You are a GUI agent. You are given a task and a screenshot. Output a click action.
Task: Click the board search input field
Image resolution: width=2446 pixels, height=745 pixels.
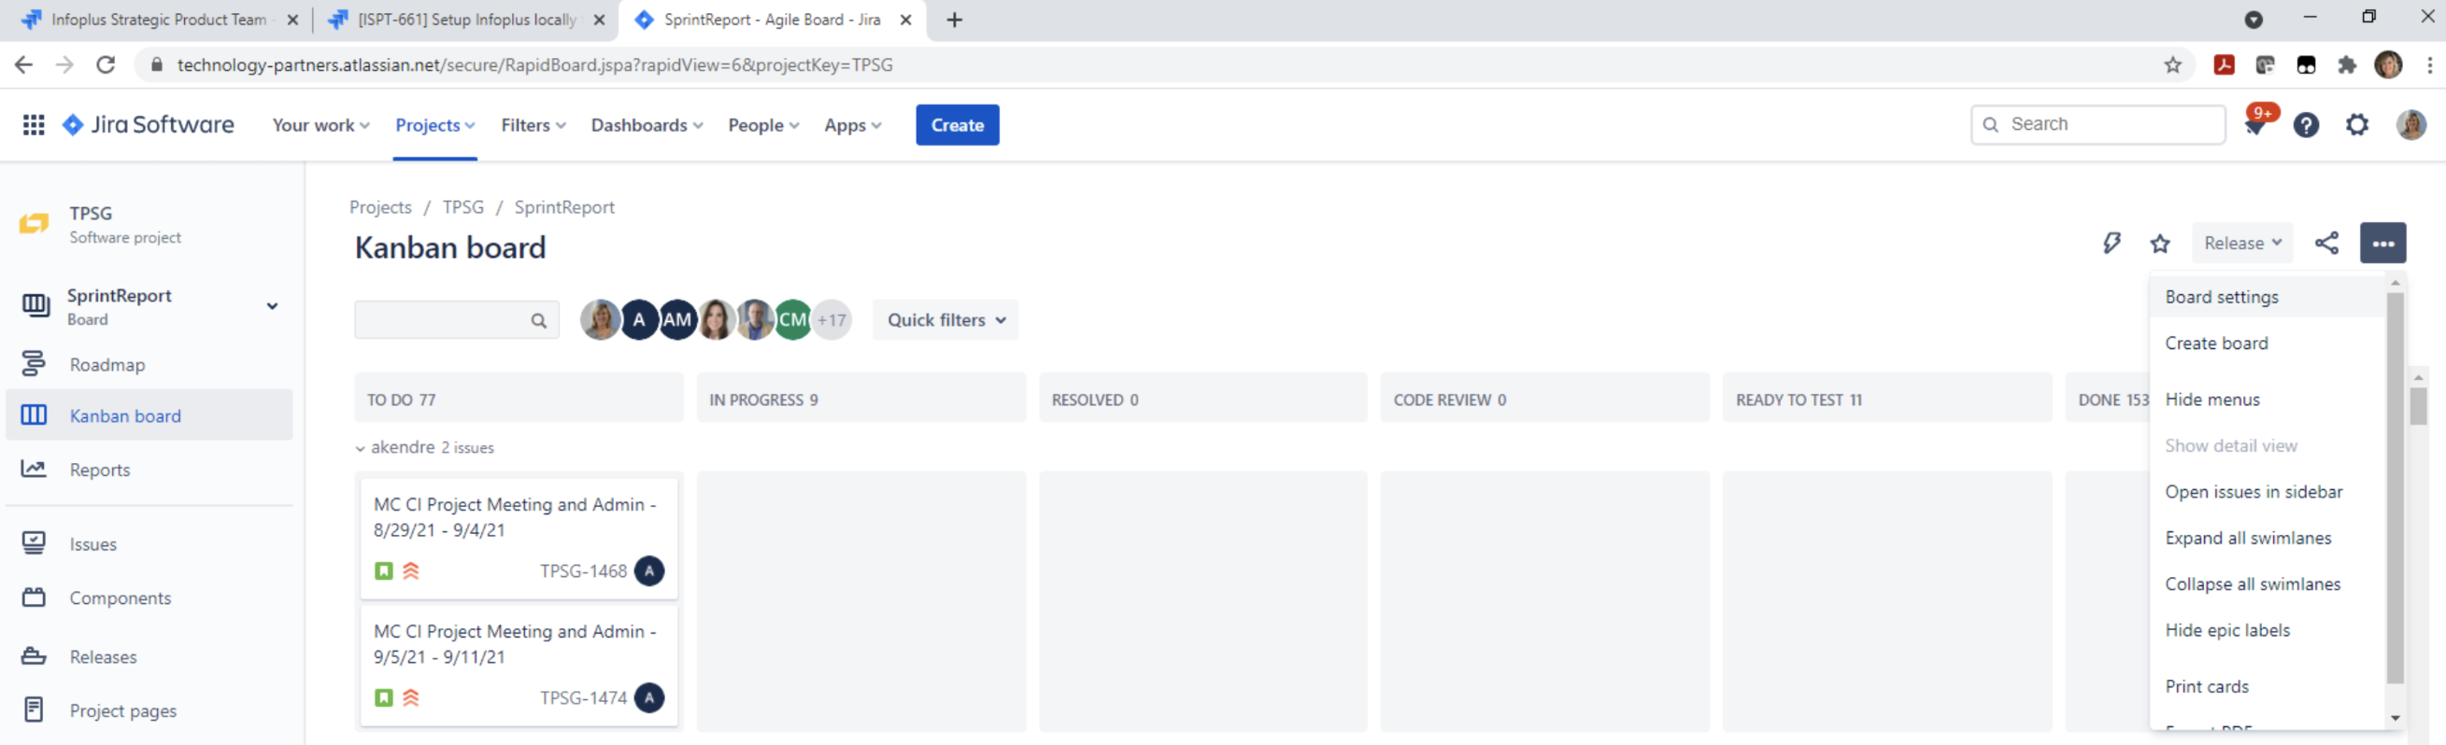pyautogui.click(x=456, y=320)
